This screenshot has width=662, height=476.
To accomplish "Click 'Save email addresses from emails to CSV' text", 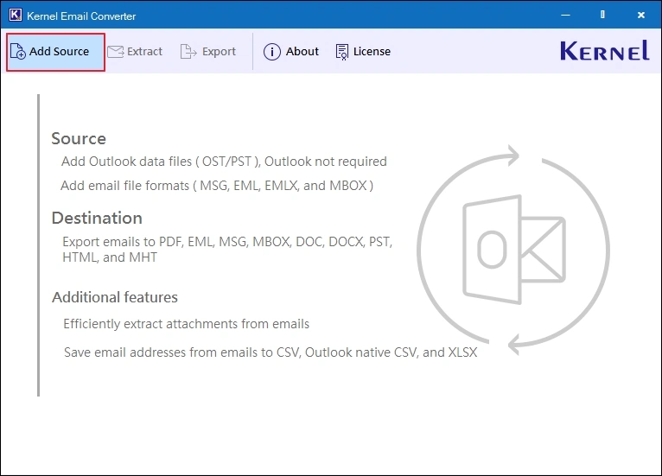I will coord(271,352).
